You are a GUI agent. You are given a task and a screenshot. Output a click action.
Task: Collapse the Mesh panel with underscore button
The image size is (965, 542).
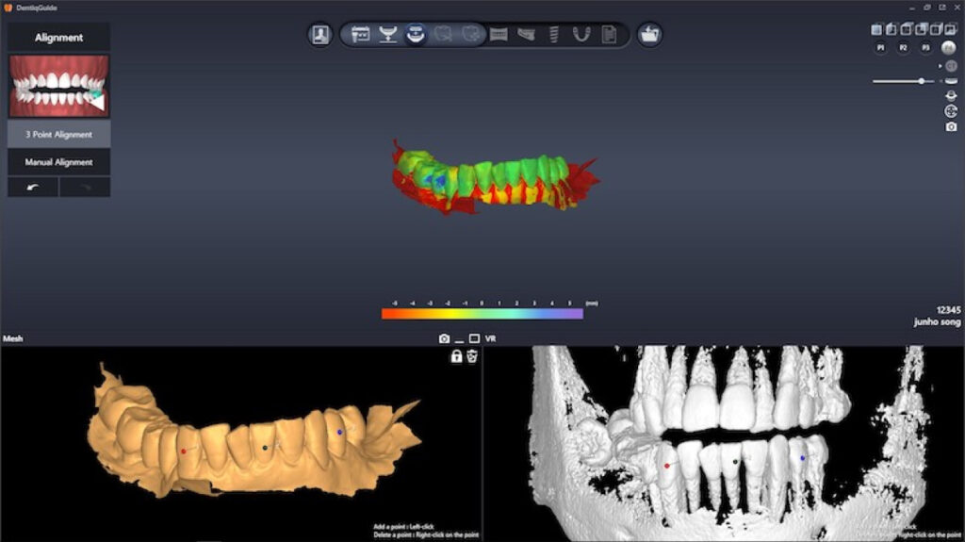click(x=459, y=338)
